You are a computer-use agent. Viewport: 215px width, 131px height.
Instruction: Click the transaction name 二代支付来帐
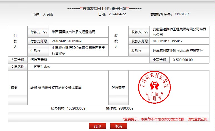tap(40, 67)
